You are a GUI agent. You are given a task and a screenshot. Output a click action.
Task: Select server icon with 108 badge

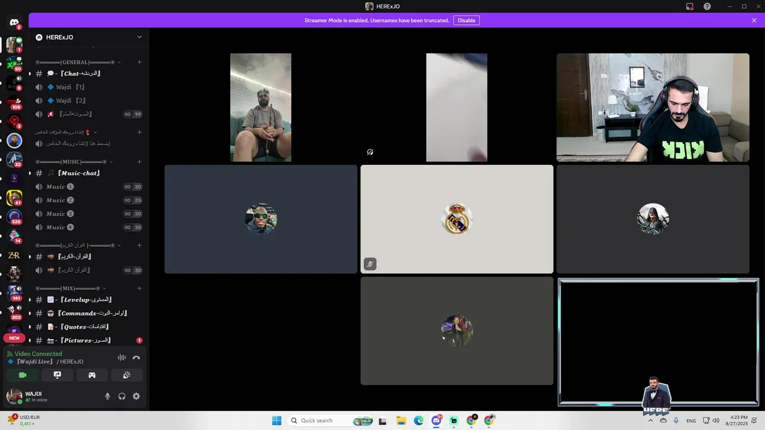coord(14,102)
